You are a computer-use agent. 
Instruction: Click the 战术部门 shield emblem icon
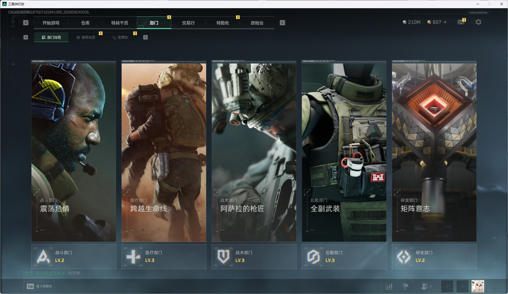[223, 256]
